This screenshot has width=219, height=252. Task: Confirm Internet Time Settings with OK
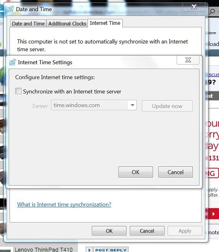pyautogui.click(x=136, y=172)
